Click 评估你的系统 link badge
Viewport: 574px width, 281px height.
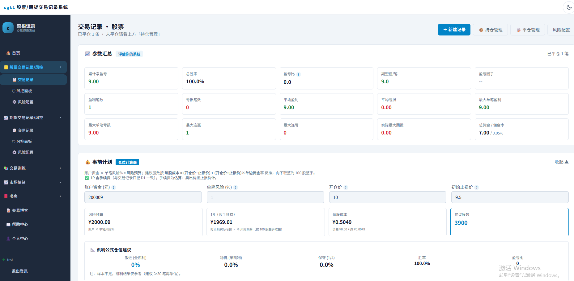tap(129, 54)
